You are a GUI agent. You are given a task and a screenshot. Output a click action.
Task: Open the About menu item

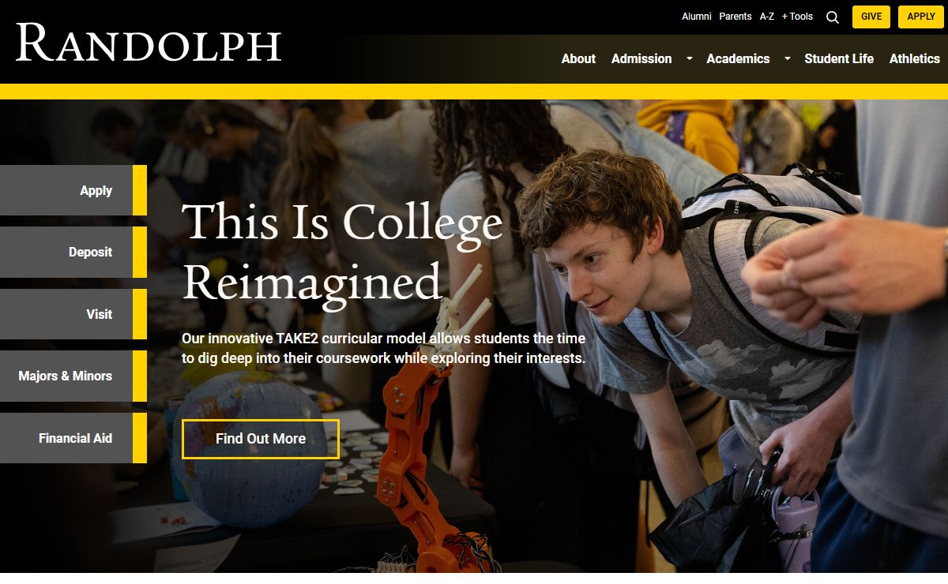578,58
